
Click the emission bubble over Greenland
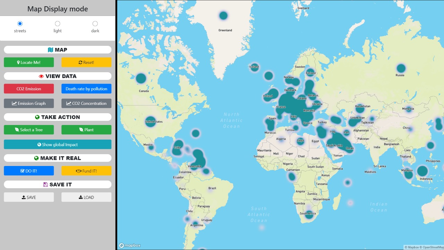(x=223, y=16)
